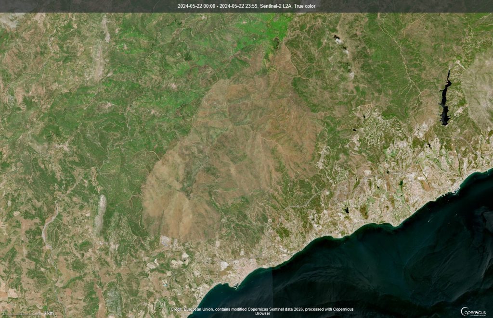The image size is (493, 318).
Task: Click the pale bare hillside at right edge
Action: pyautogui.click(x=479, y=91)
